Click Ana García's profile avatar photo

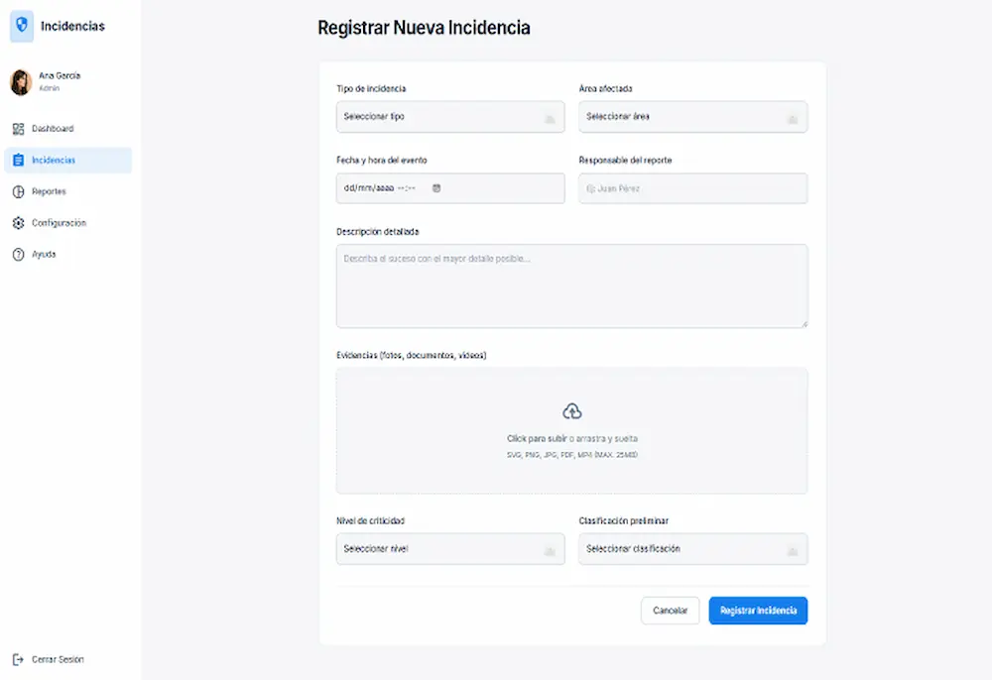pyautogui.click(x=22, y=81)
